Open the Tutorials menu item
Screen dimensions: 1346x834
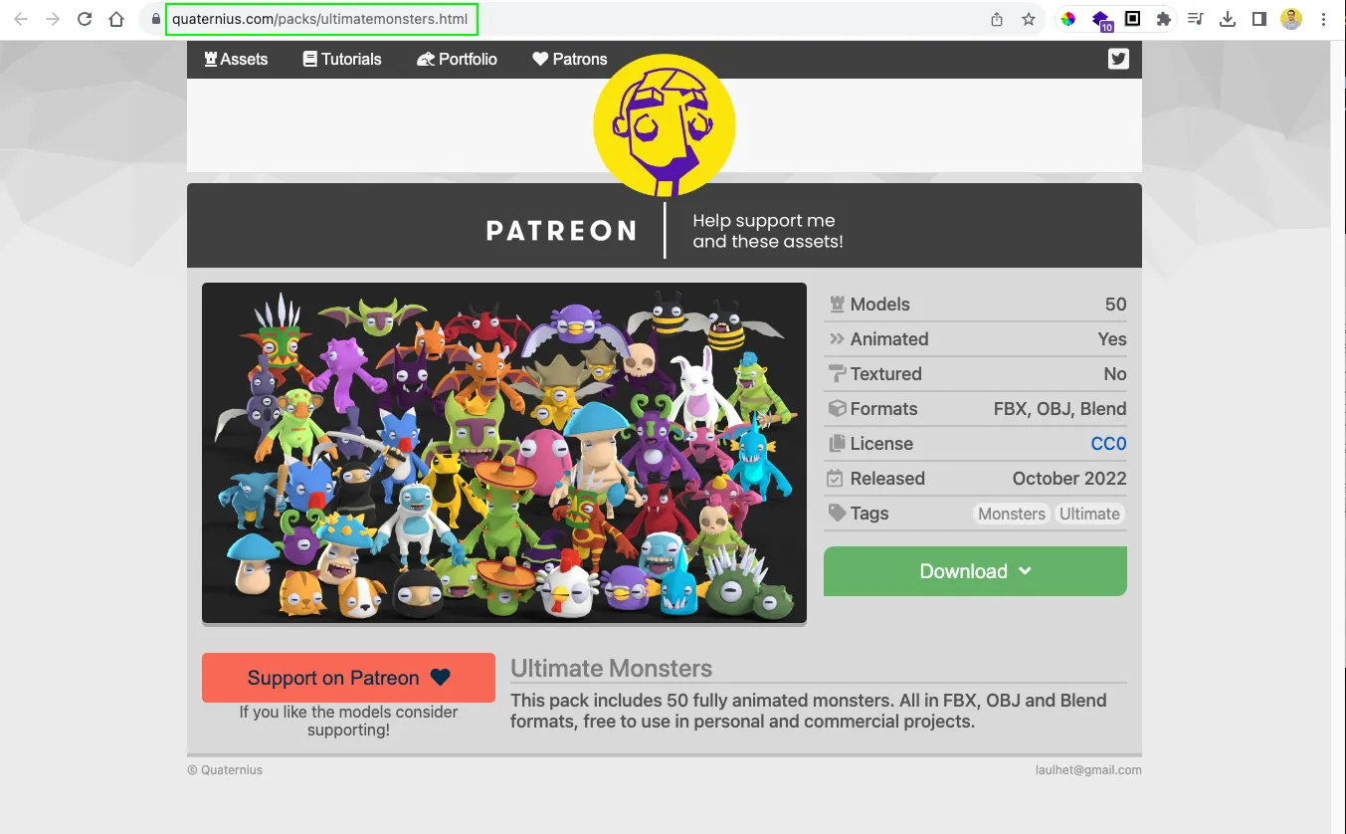tap(342, 60)
